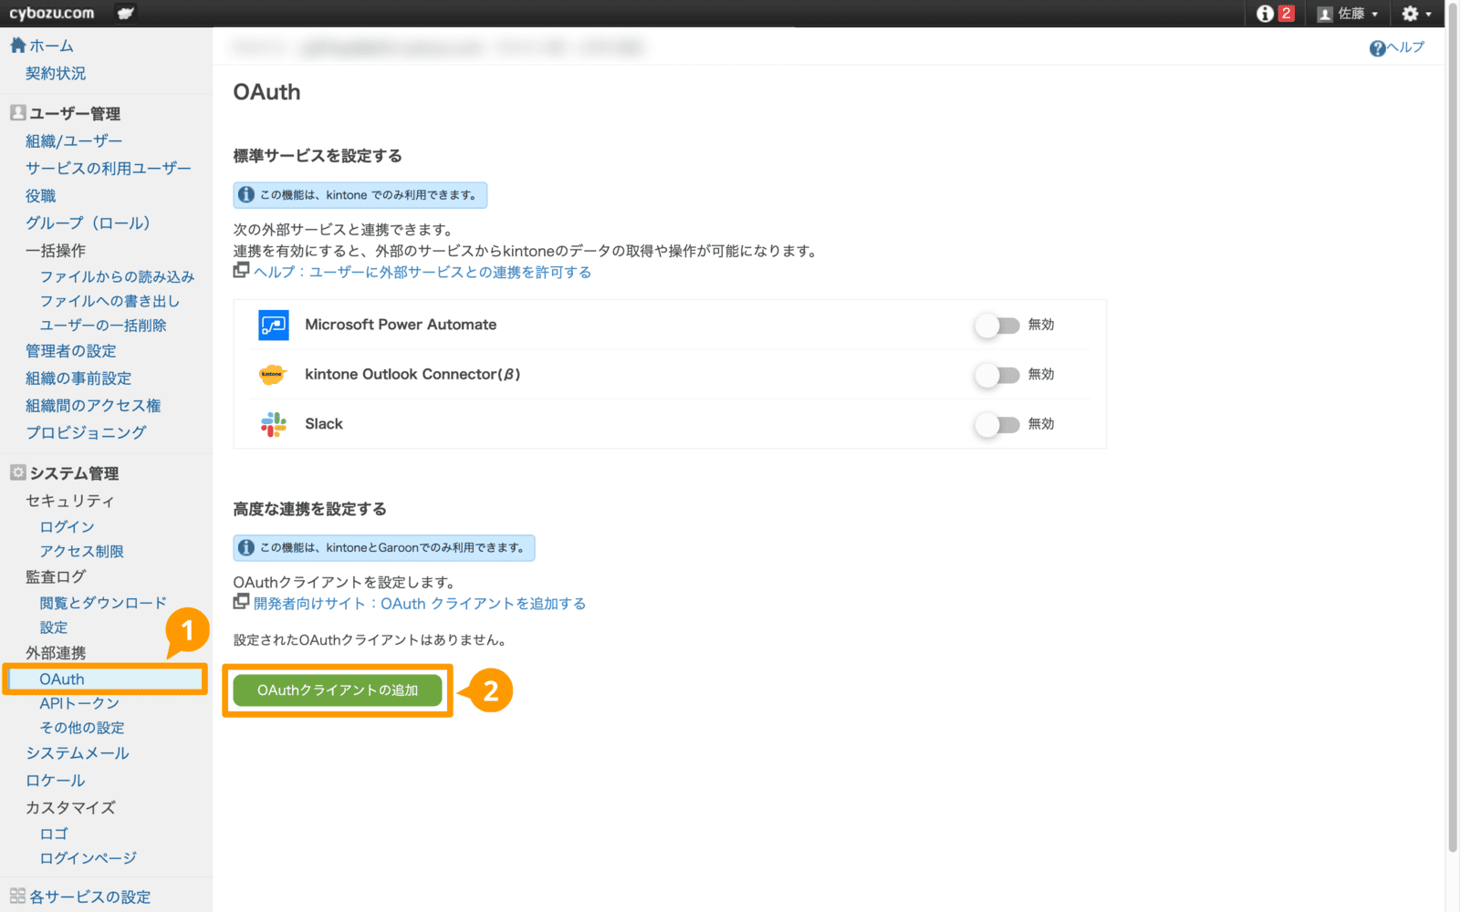Open ログインページ customization
The image size is (1460, 912).
point(89,858)
